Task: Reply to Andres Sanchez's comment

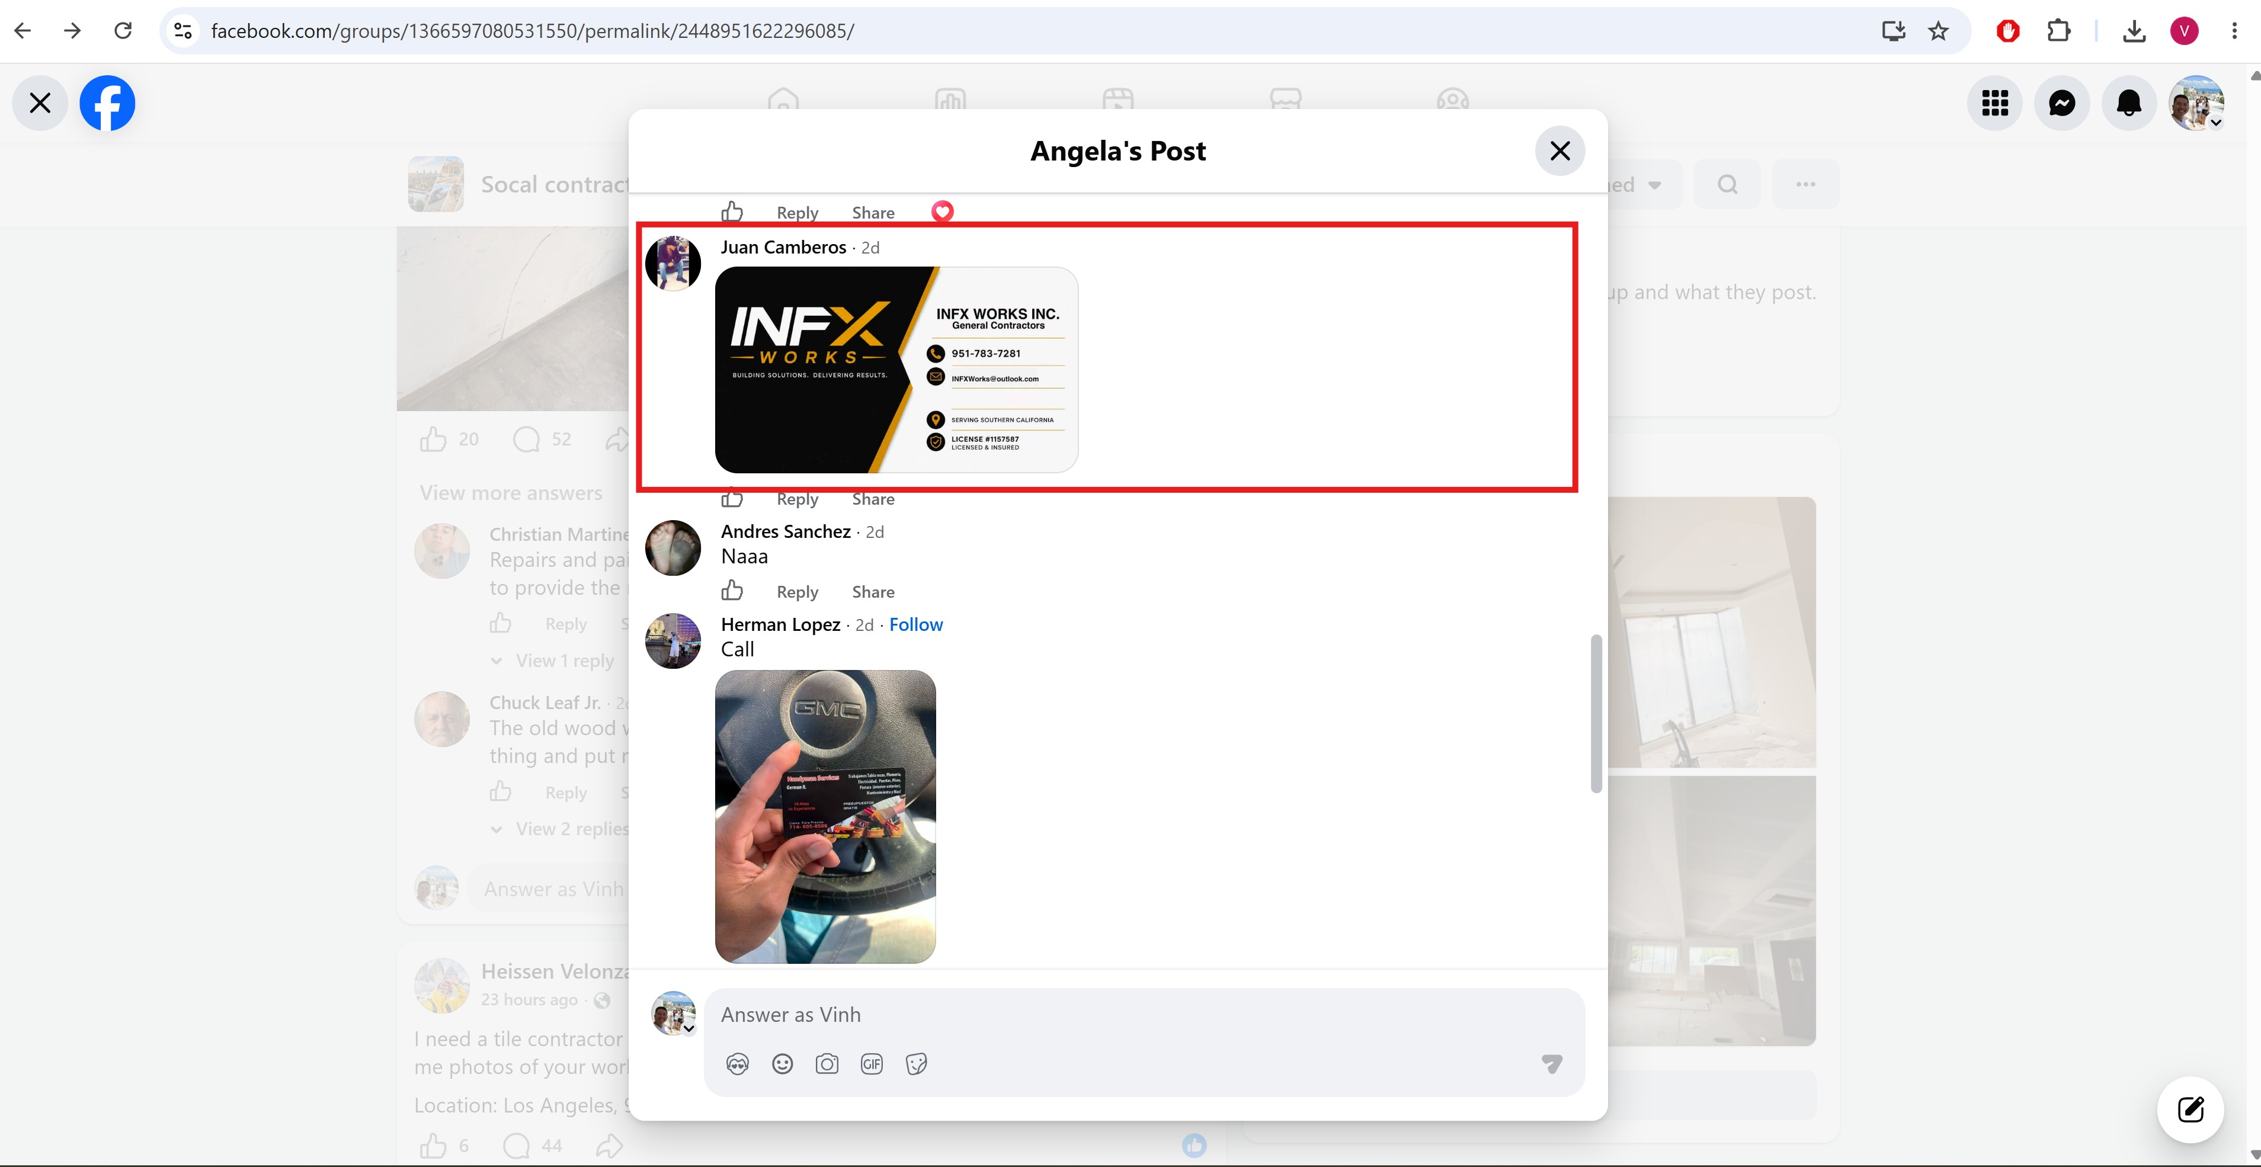Action: tap(797, 592)
